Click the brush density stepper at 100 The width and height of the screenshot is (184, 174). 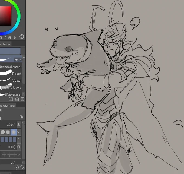pyautogui.click(x=14, y=147)
